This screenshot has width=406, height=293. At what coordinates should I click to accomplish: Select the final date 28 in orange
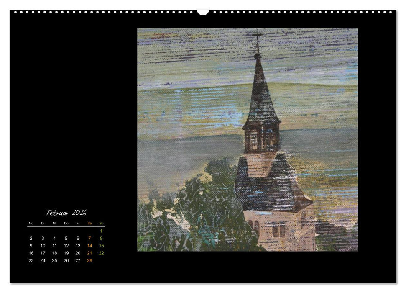(89, 260)
